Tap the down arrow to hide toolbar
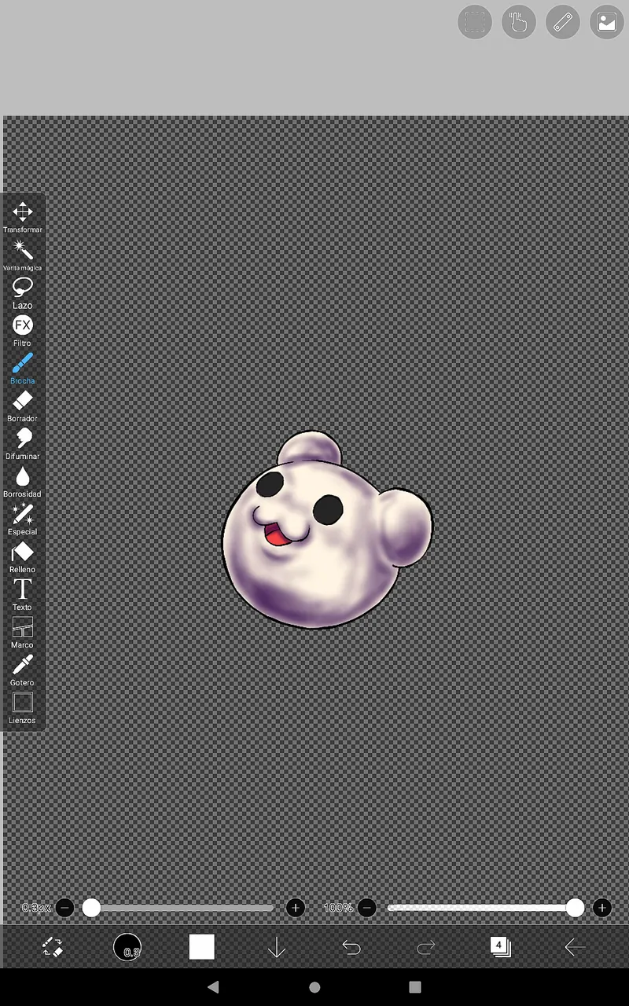 (276, 948)
